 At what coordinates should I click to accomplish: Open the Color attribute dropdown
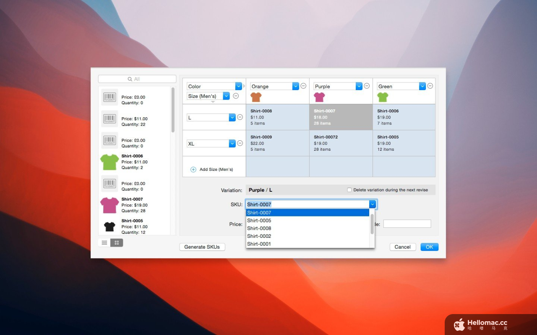pos(239,86)
